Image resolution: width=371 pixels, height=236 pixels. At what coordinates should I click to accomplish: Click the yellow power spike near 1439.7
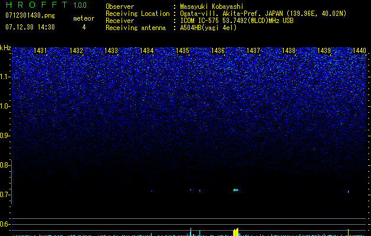[348, 232]
